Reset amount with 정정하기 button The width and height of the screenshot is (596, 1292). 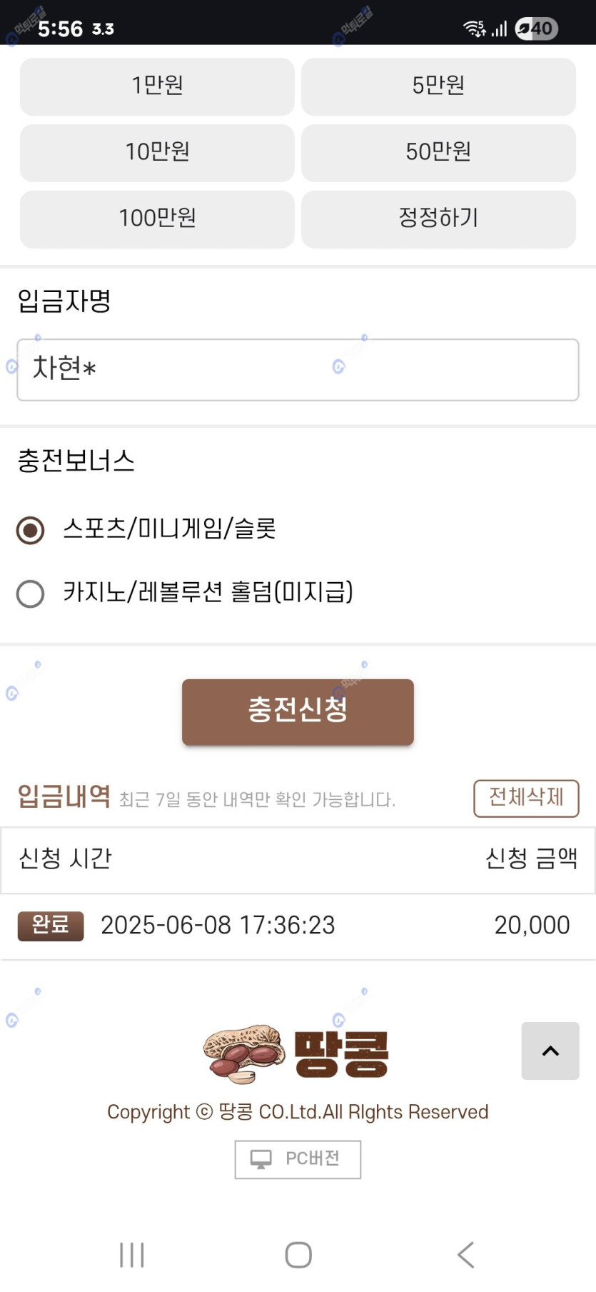point(438,219)
